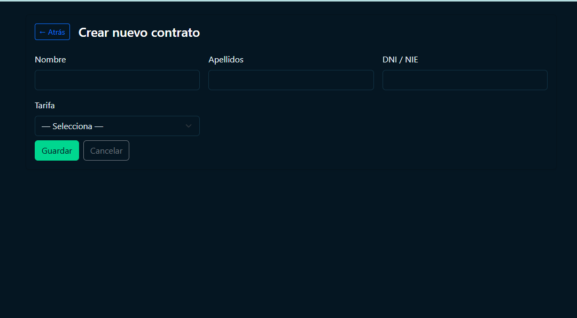
Task: Open the Tarifa dropdown
Action: (x=117, y=126)
